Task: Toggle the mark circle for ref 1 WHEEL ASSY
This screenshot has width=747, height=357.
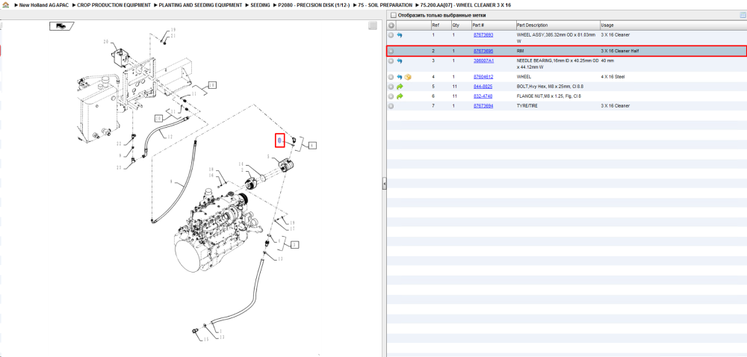Action: [x=391, y=35]
